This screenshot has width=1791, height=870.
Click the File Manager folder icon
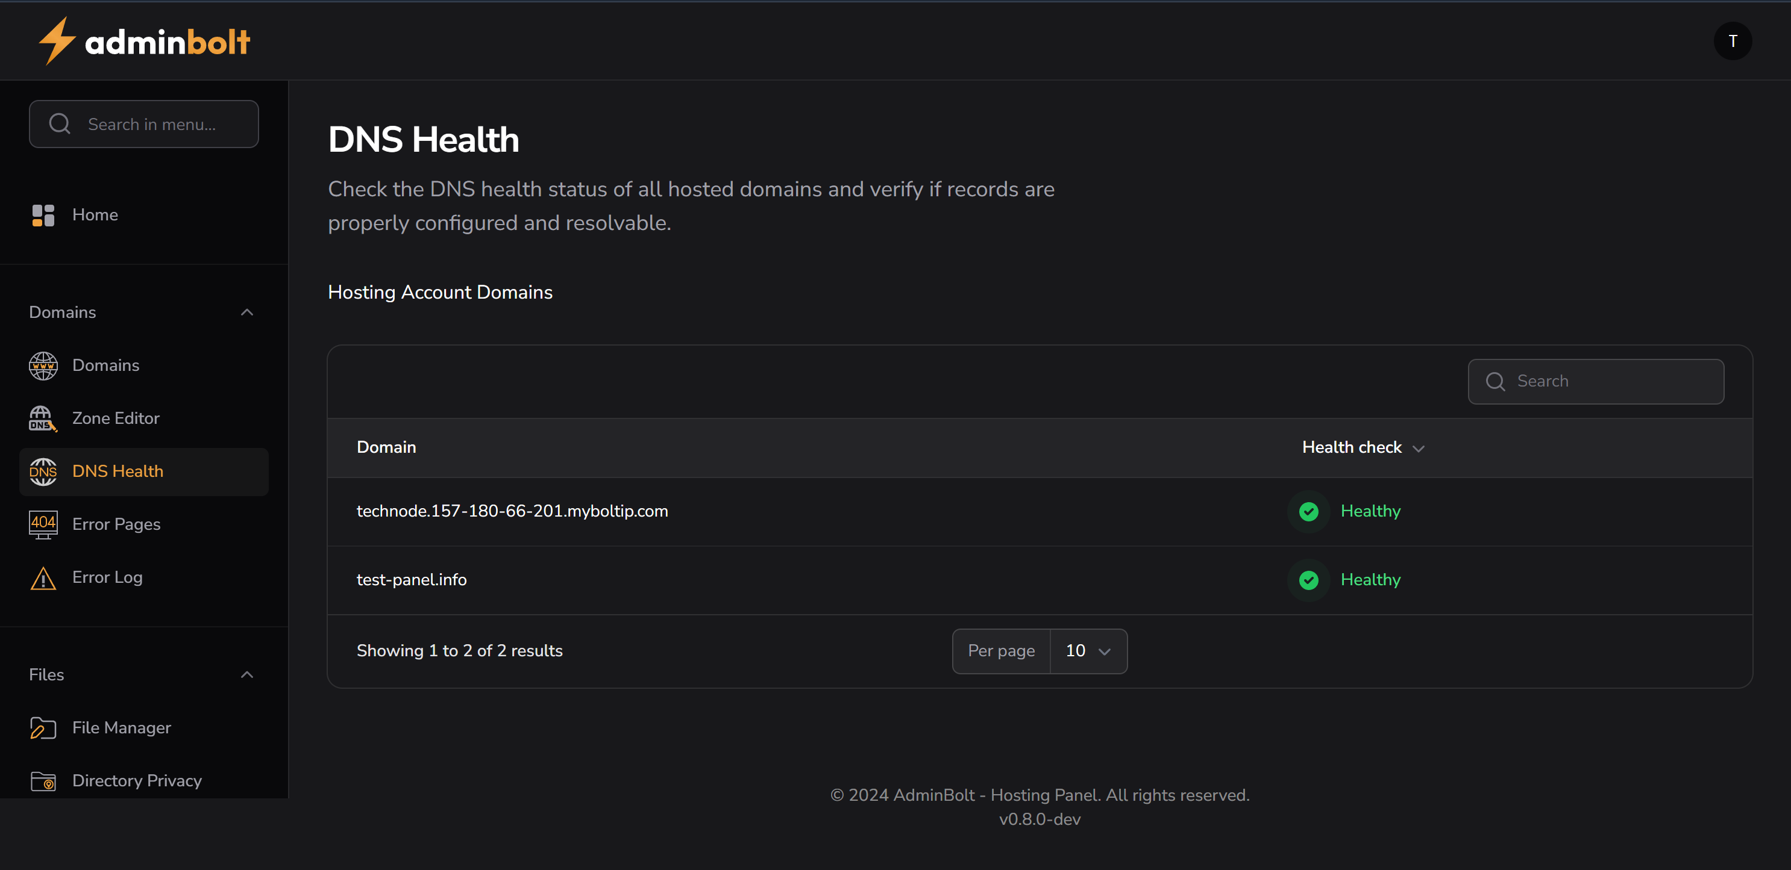(42, 727)
